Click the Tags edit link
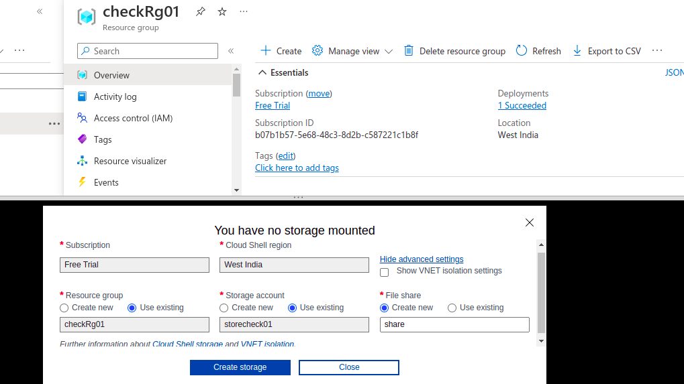The height and width of the screenshot is (384, 684). click(x=286, y=156)
